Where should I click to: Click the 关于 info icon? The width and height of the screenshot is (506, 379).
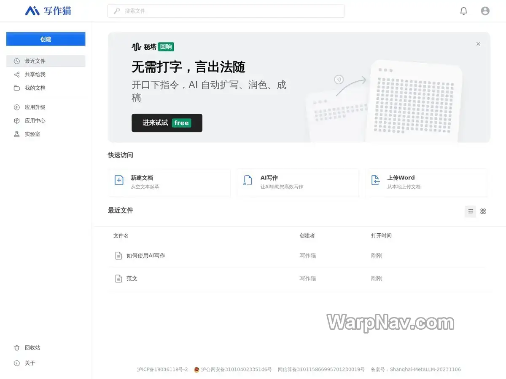pos(17,363)
